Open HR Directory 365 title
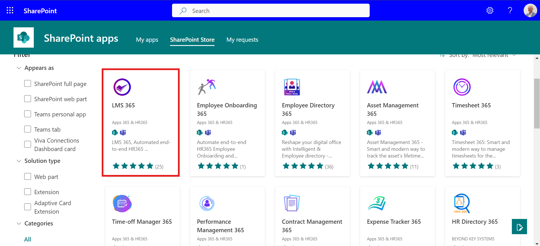 [x=475, y=222]
